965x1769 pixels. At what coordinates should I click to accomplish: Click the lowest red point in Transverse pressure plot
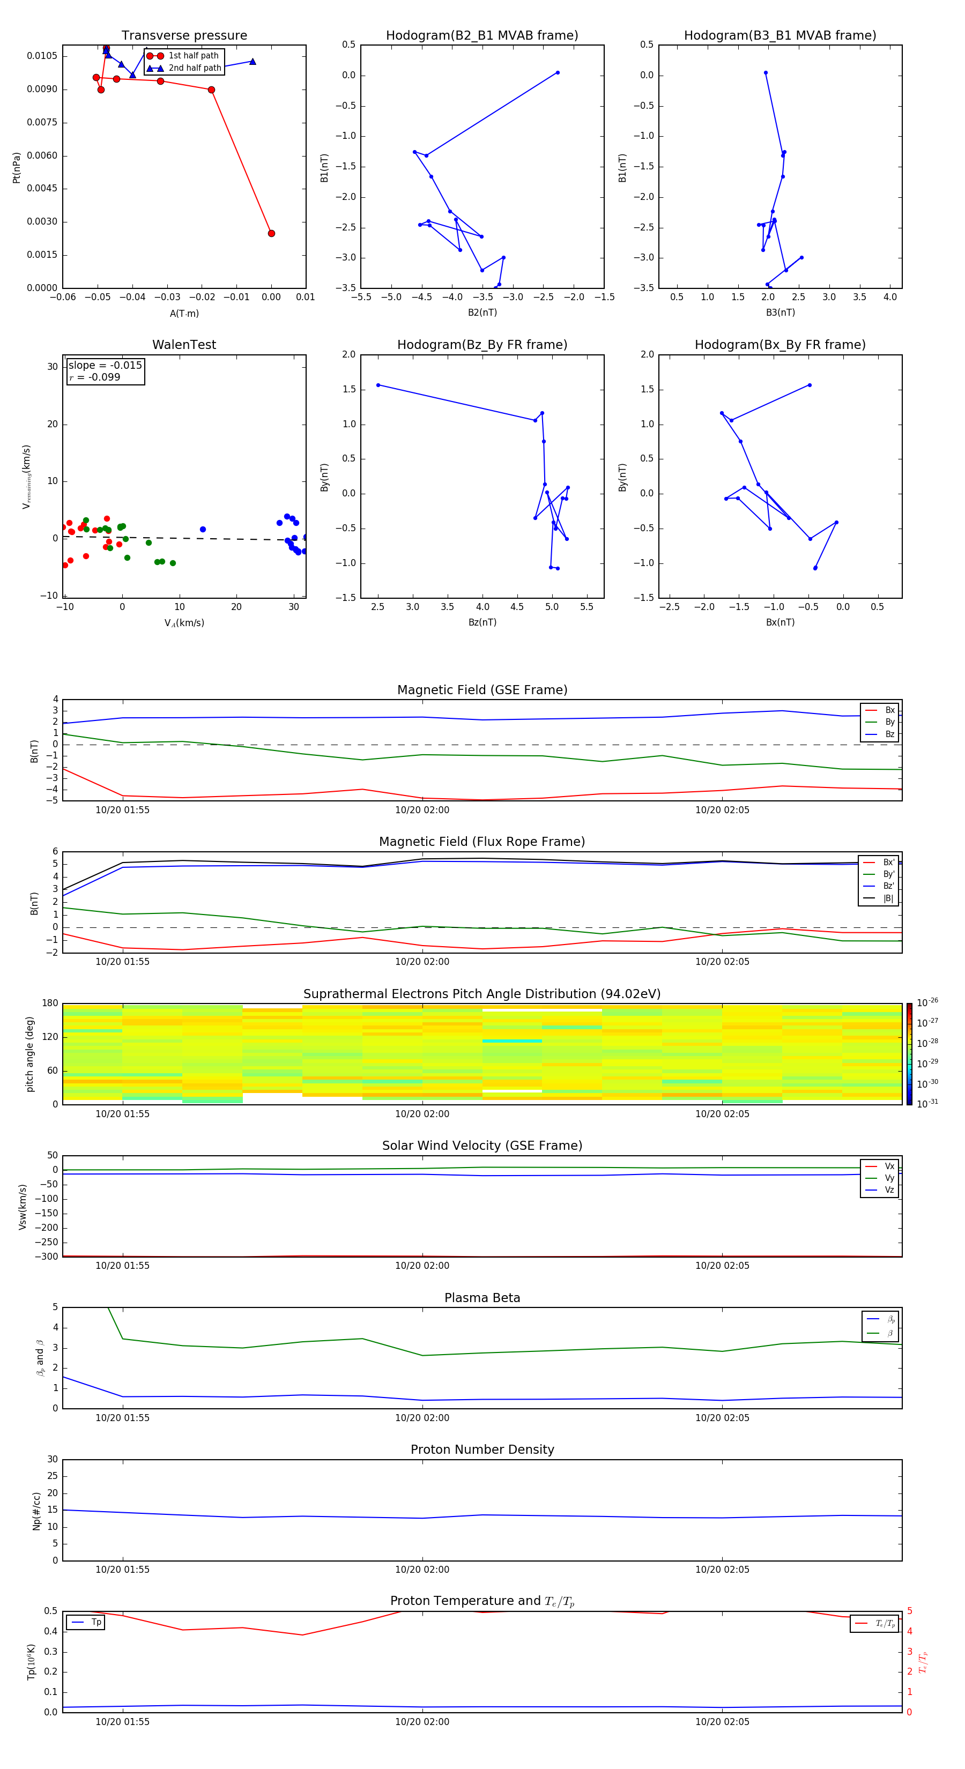(271, 234)
